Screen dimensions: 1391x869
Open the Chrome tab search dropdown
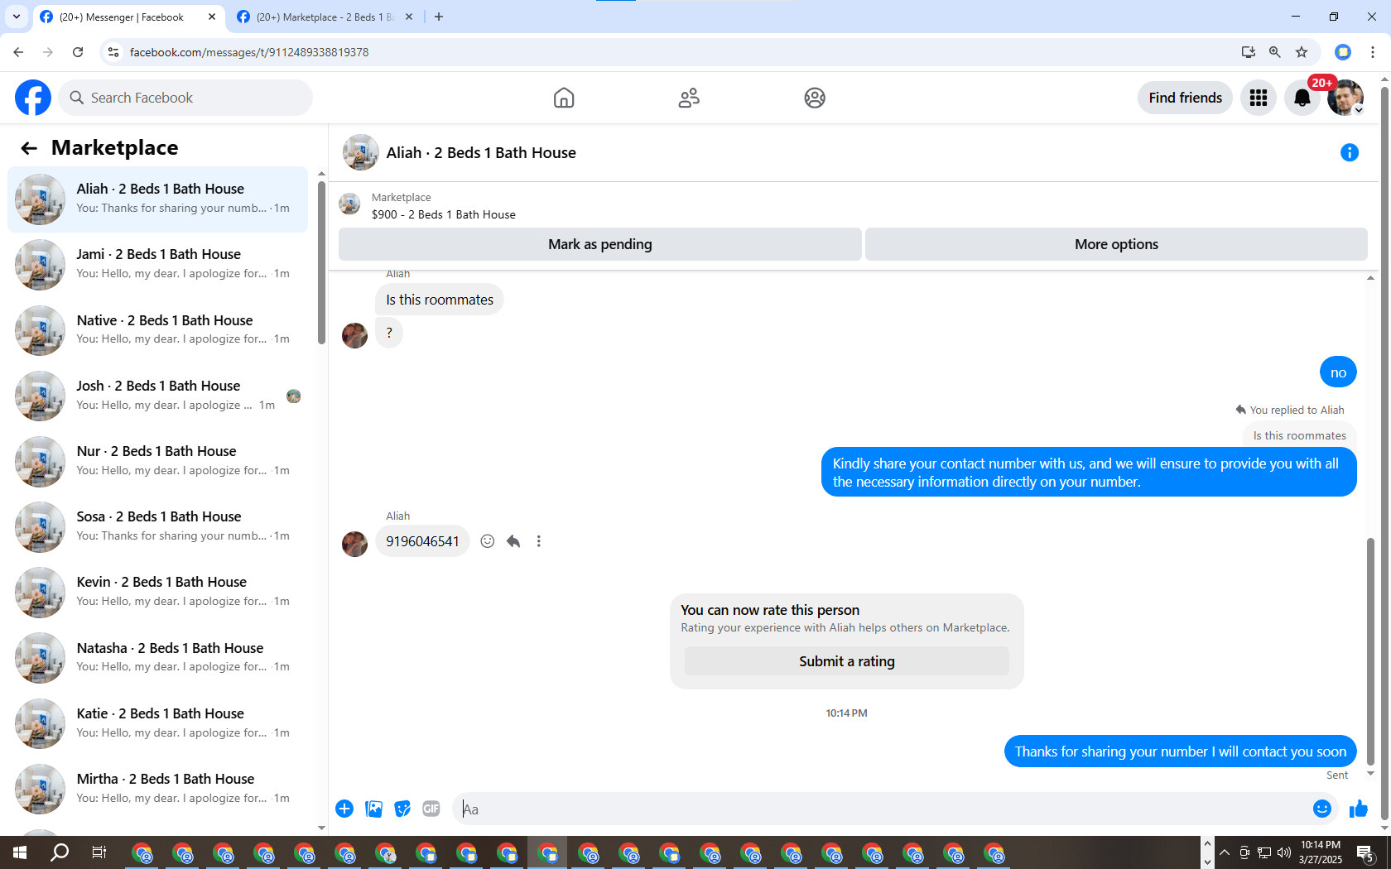point(17,17)
